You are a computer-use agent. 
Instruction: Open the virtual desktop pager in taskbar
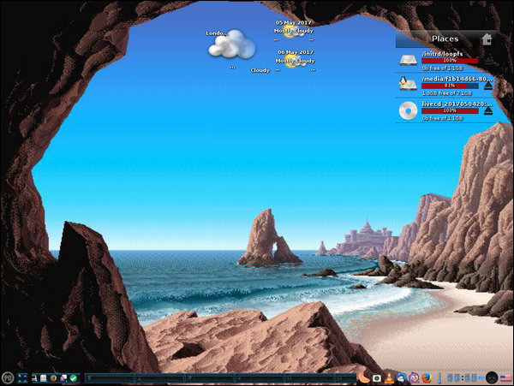22,378
